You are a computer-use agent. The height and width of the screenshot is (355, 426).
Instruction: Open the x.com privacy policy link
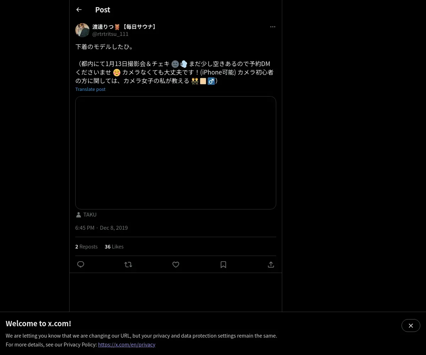[x=127, y=344]
